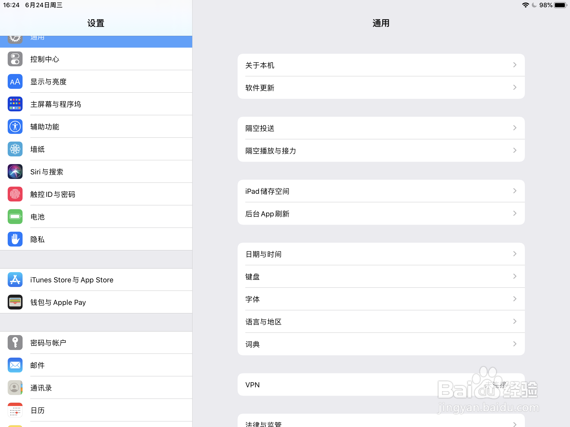The height and width of the screenshot is (427, 570).
Task: Tap the Control Center toggle icon
Action: pyautogui.click(x=15, y=59)
